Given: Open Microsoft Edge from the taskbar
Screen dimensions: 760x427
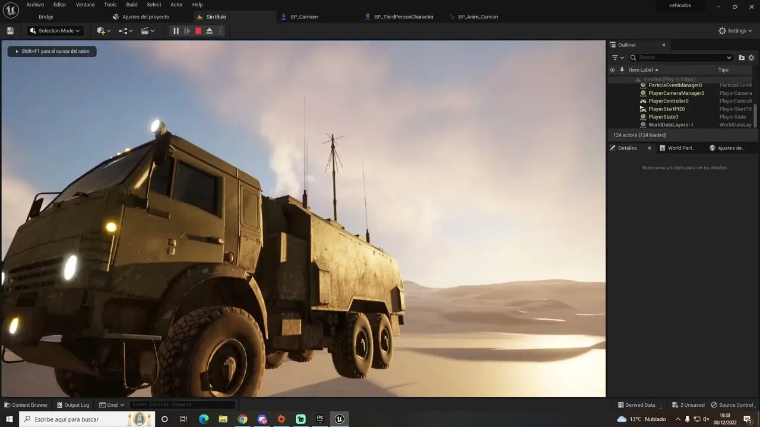Looking at the screenshot, I should (x=204, y=419).
